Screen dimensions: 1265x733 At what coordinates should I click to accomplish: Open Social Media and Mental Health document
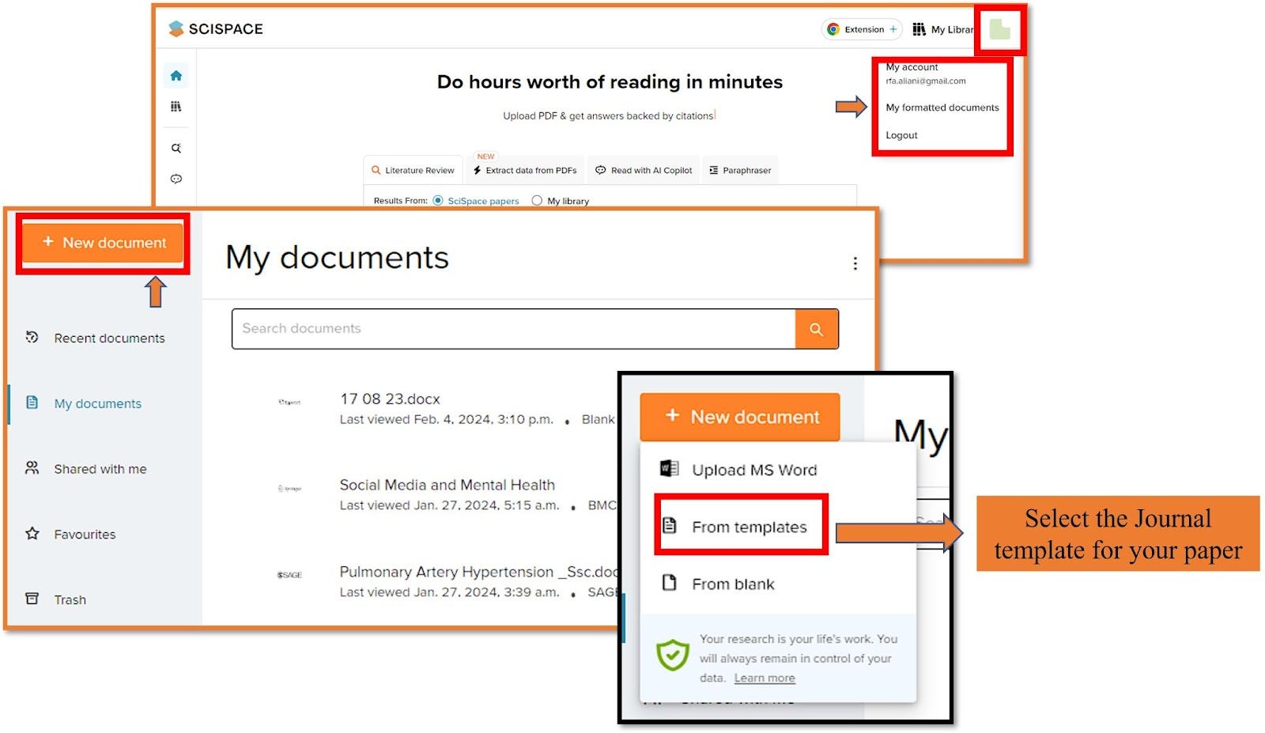tap(447, 486)
